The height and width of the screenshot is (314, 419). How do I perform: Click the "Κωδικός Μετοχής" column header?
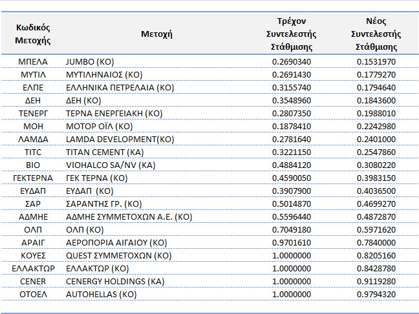point(32,34)
